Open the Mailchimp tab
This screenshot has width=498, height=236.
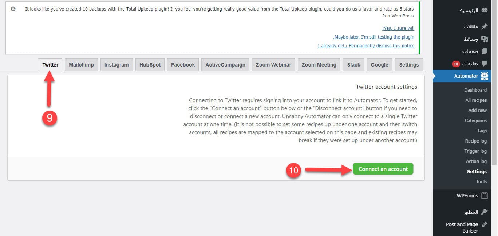[81, 65]
